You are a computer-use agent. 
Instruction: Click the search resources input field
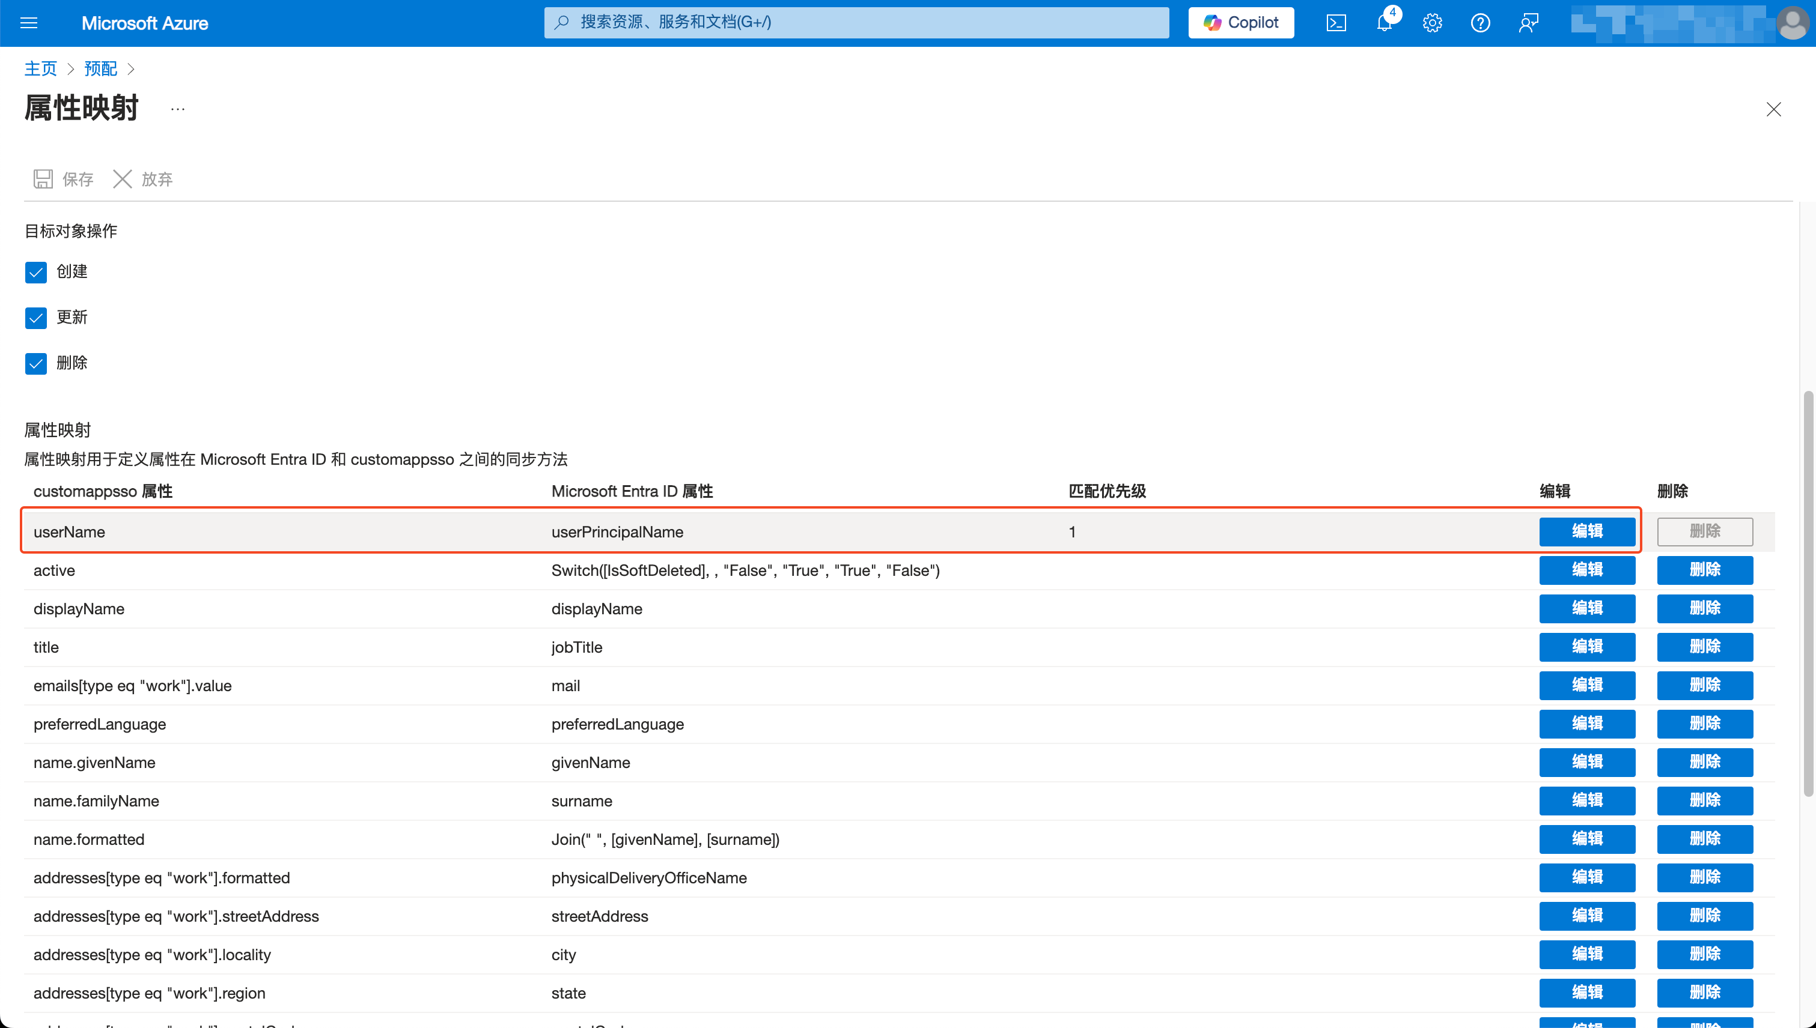856,22
